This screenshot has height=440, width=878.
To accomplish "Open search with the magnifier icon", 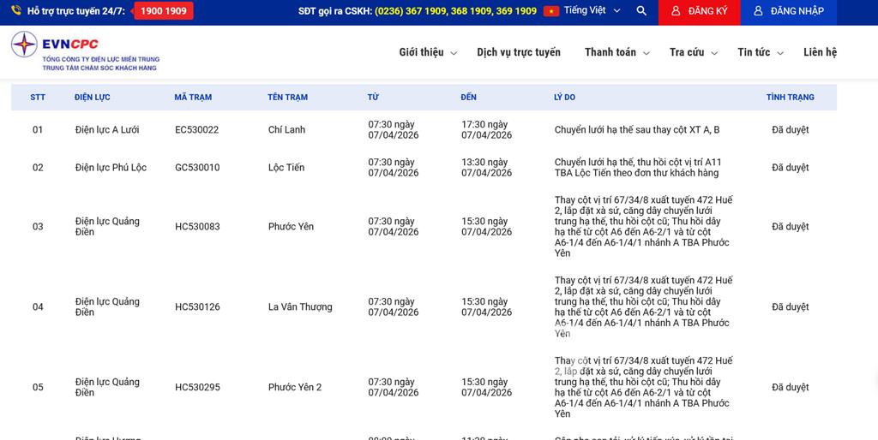I will [x=641, y=11].
